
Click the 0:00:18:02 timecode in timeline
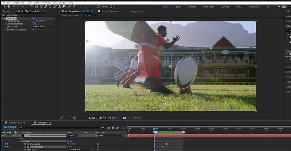pos(10,127)
